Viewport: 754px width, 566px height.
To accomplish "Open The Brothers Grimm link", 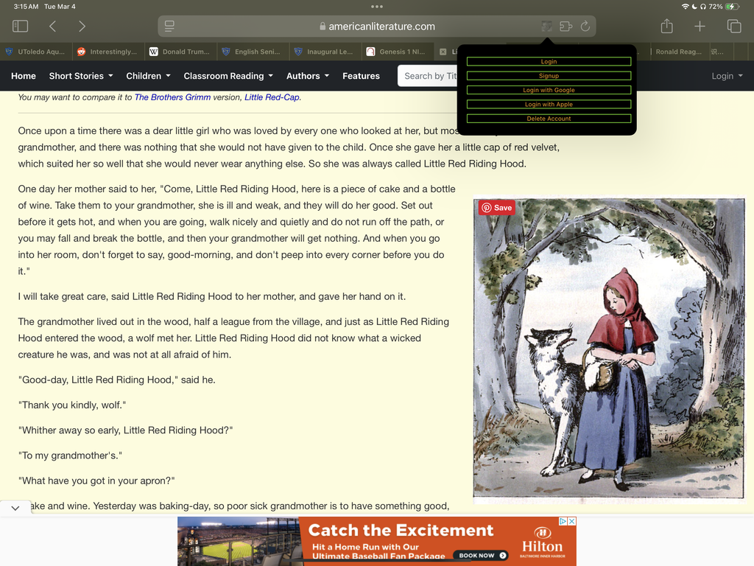I will click(172, 97).
